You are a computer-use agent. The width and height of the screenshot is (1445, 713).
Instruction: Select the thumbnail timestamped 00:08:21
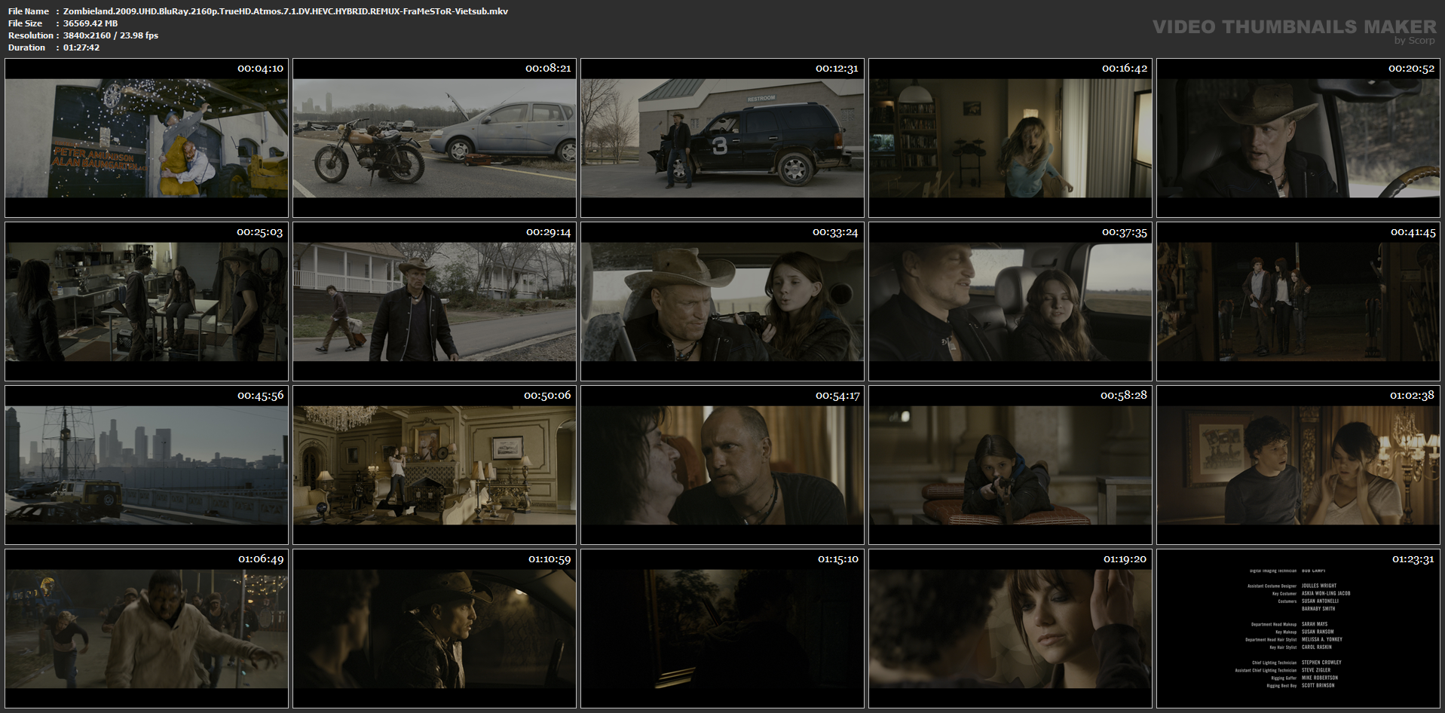pyautogui.click(x=434, y=138)
